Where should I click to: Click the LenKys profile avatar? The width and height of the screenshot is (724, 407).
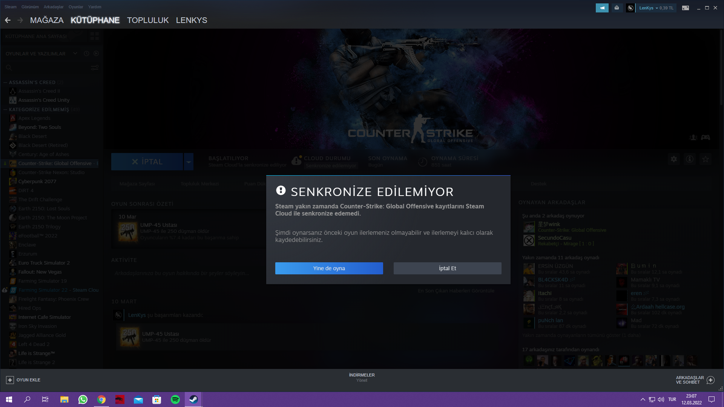[630, 8]
